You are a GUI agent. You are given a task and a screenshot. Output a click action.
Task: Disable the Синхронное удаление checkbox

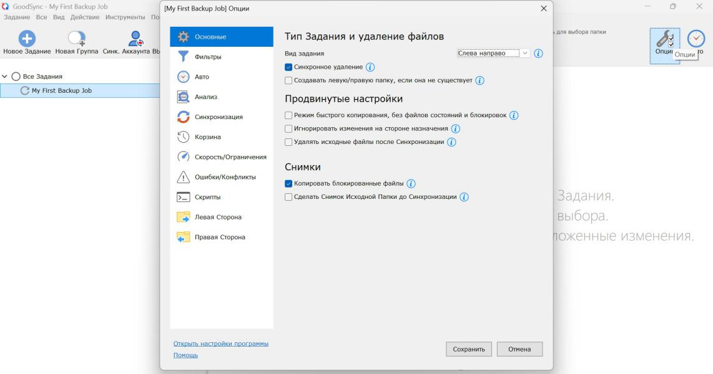288,67
